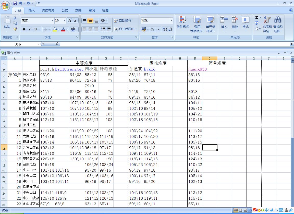Toggle bold formatting
This screenshot has height=214, width=294.
click(x=24, y=29)
